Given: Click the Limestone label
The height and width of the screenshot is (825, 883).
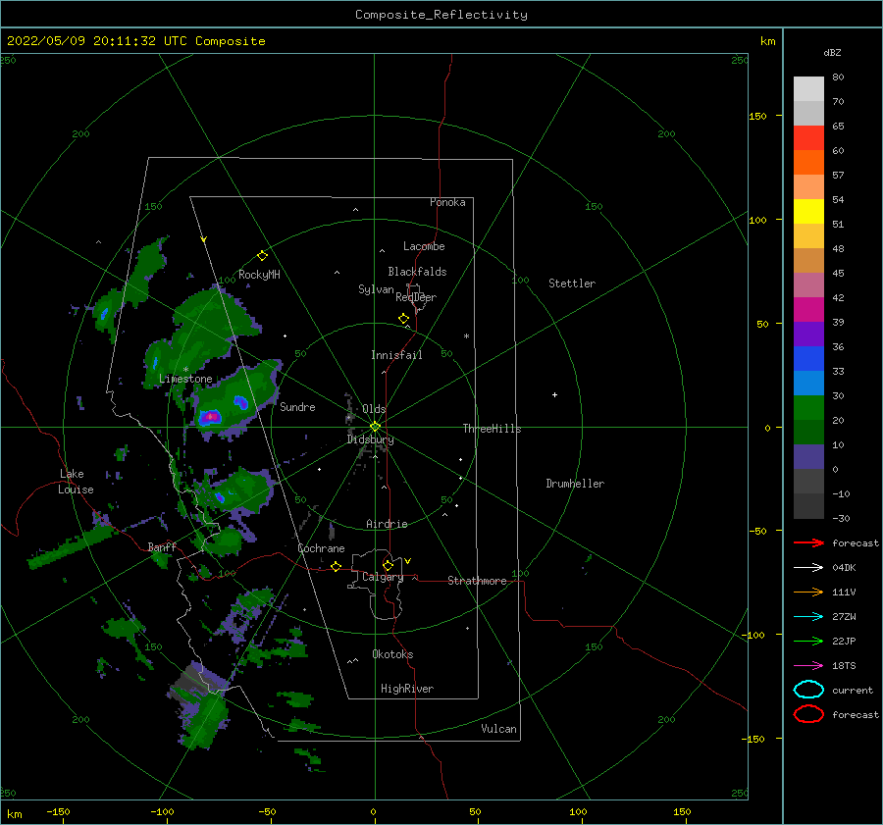Looking at the screenshot, I should point(185,379).
